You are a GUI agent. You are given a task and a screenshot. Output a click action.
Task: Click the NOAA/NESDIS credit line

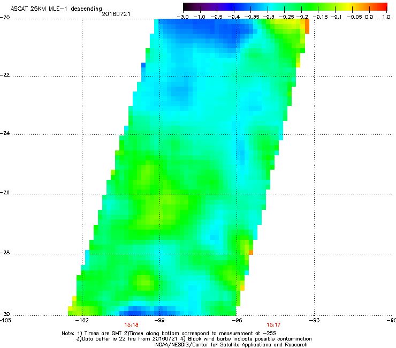[x=231, y=345]
